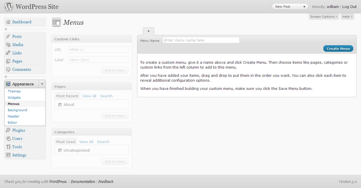Expand the Help panel
This screenshot has width=361, height=188.
coord(347,17)
